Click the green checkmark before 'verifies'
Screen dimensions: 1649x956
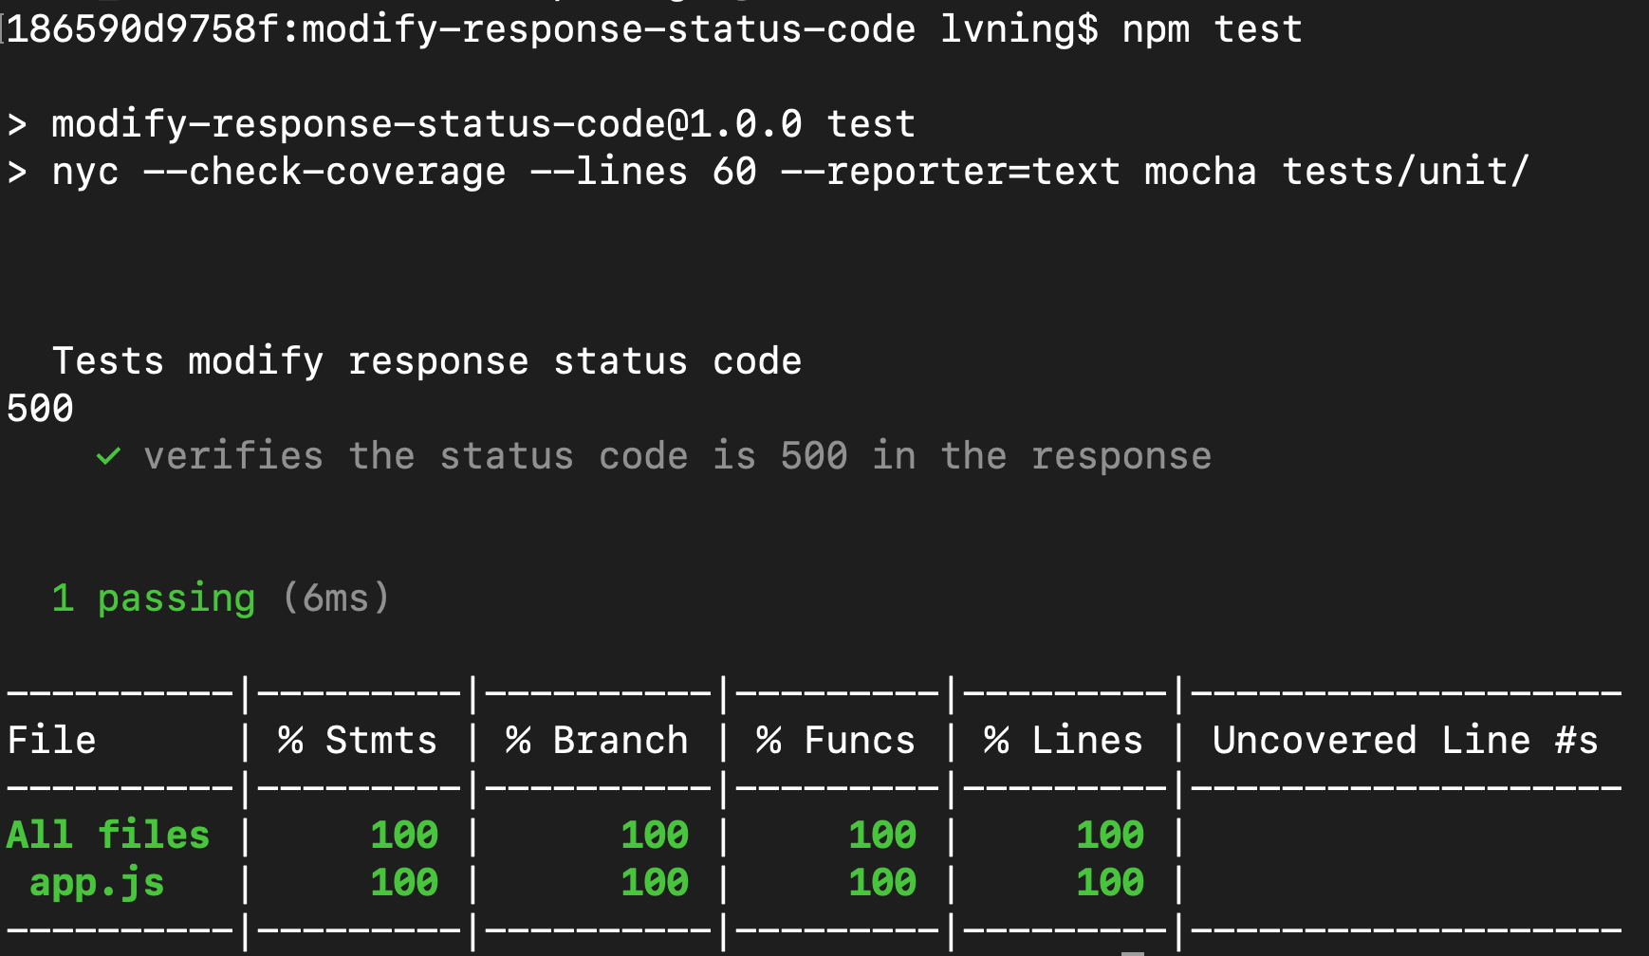click(108, 457)
